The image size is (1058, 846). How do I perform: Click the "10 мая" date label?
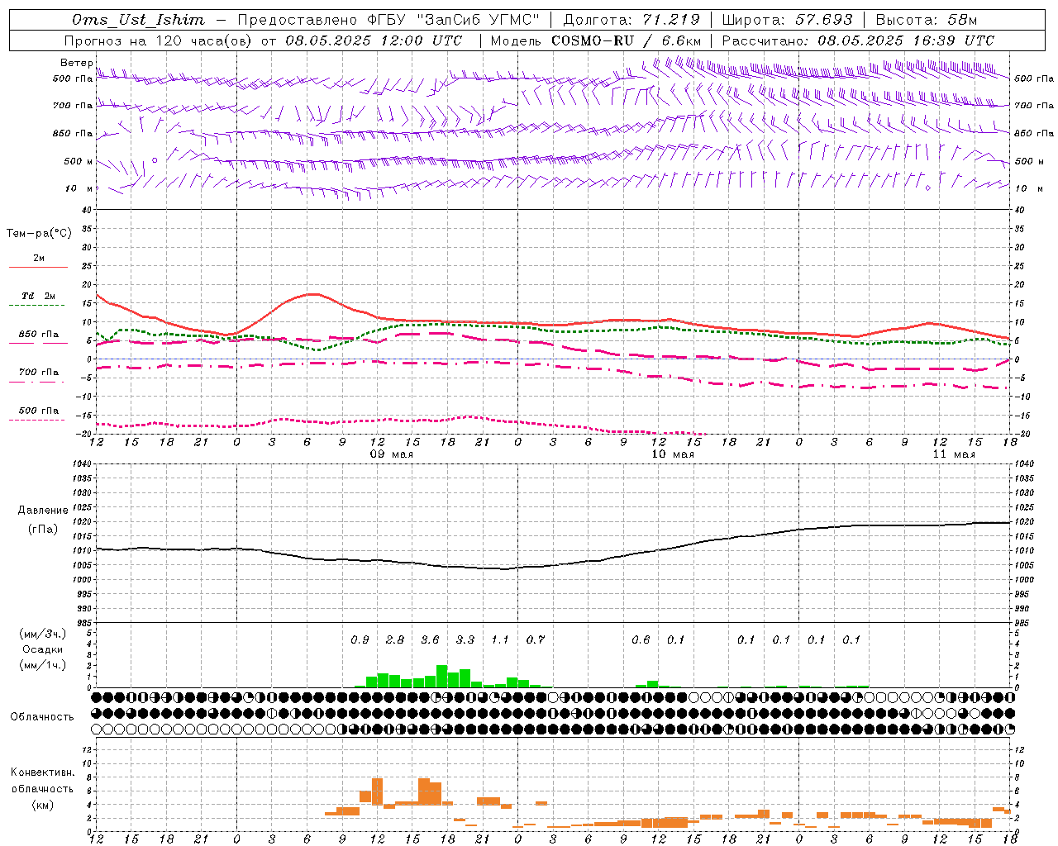click(673, 454)
